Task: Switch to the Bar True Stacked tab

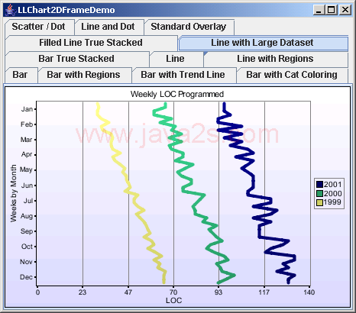Action: [x=76, y=59]
